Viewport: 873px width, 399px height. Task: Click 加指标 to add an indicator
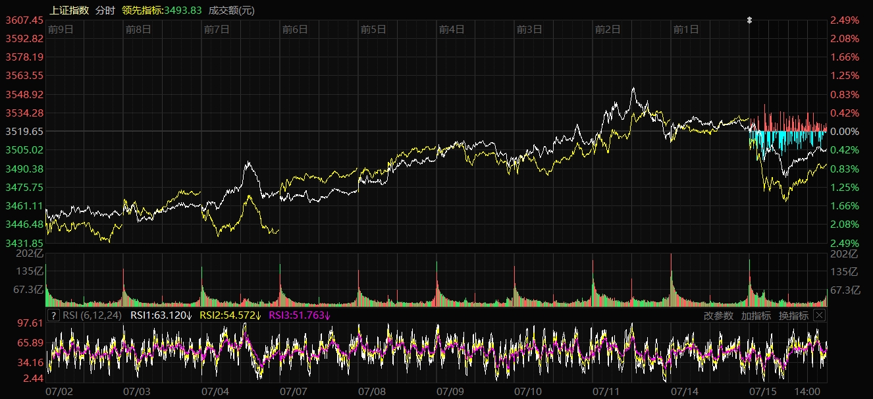756,315
